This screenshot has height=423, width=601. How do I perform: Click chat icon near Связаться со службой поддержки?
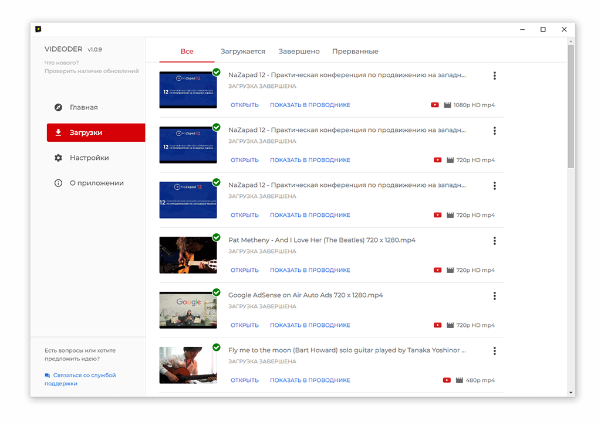click(48, 376)
